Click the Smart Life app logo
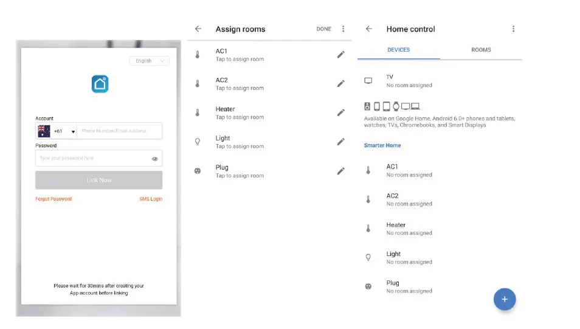 (100, 84)
